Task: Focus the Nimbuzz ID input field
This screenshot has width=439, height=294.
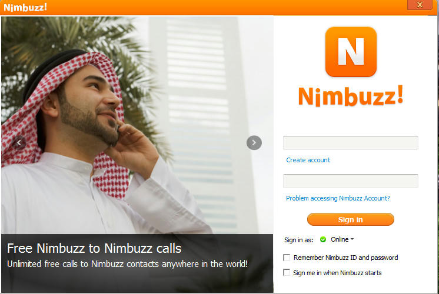Action: [x=351, y=143]
